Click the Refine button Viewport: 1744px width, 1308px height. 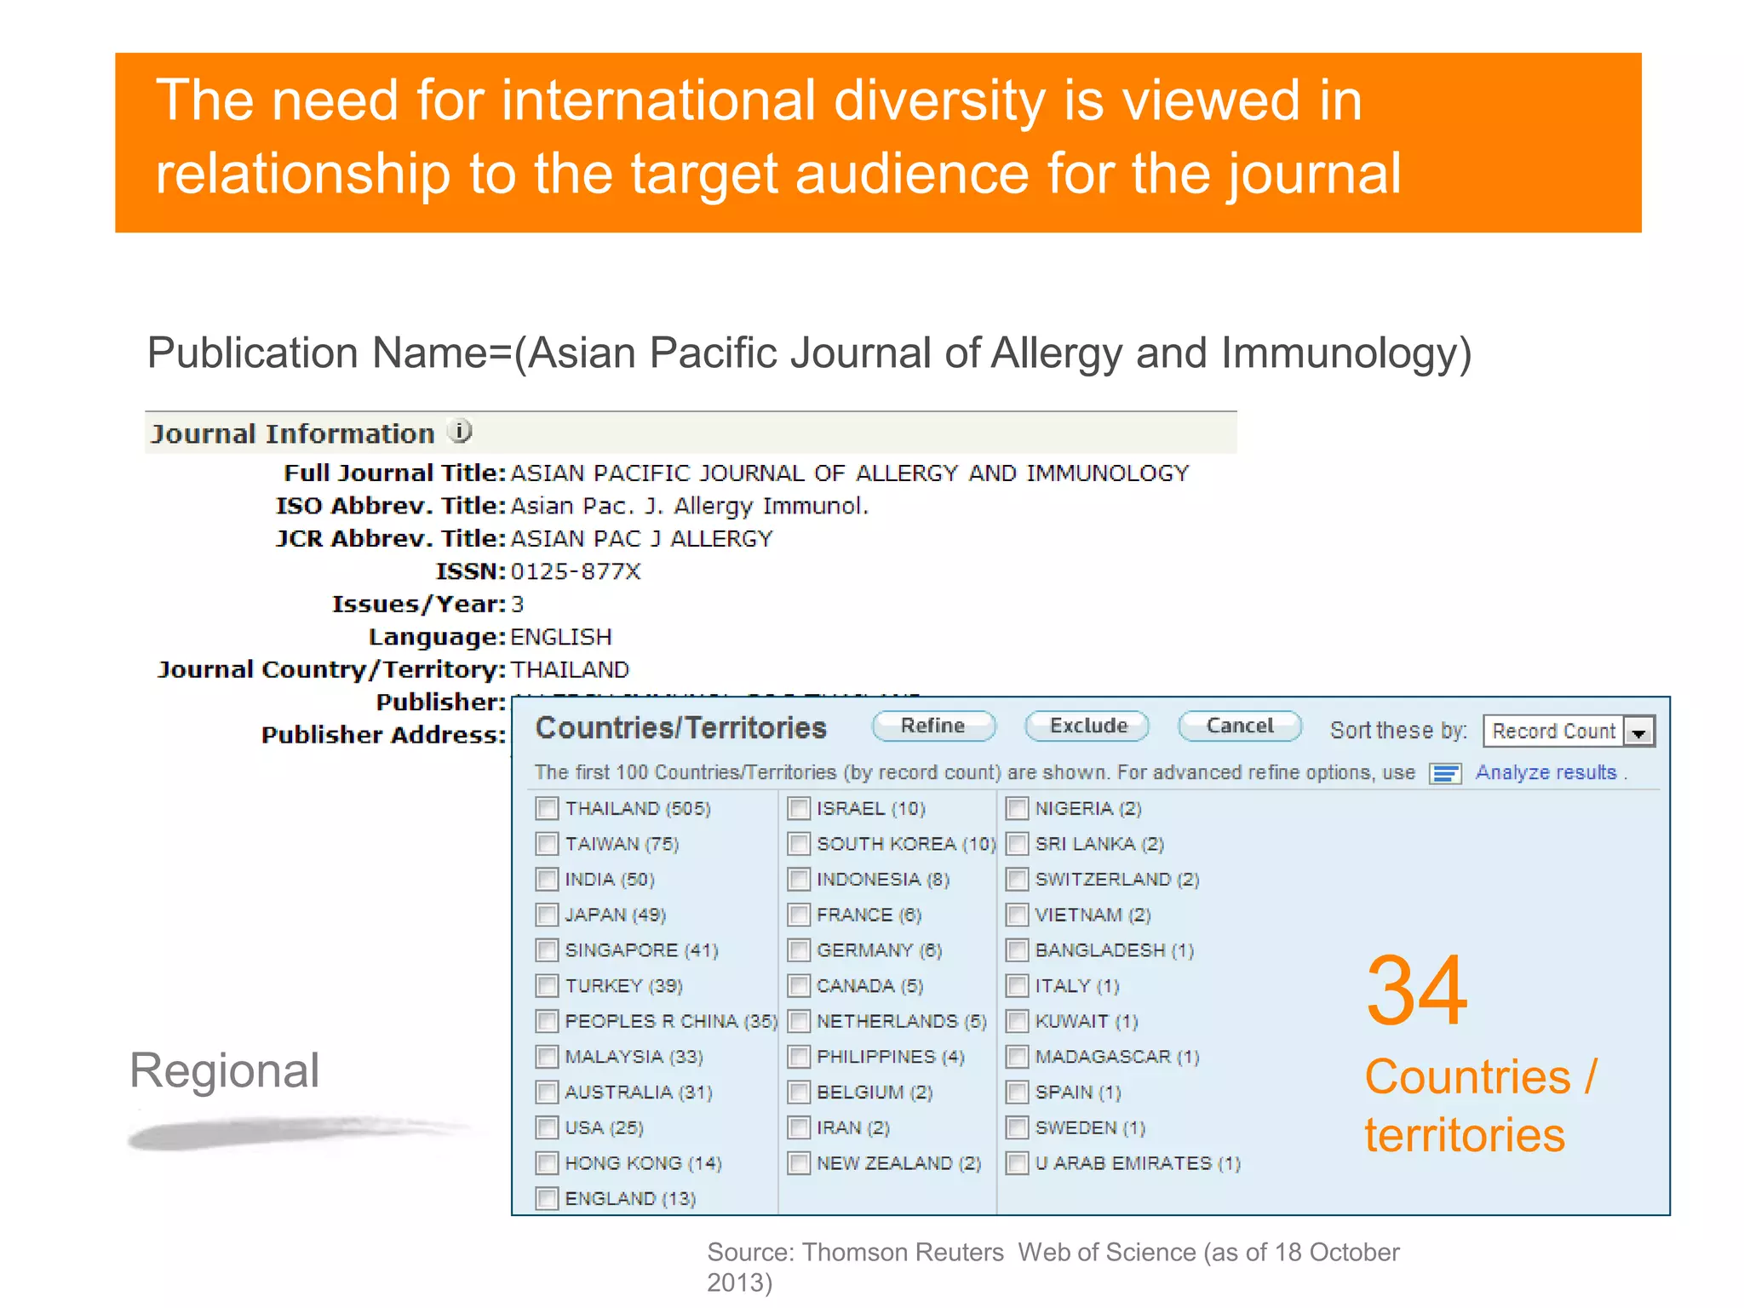pos(933,726)
